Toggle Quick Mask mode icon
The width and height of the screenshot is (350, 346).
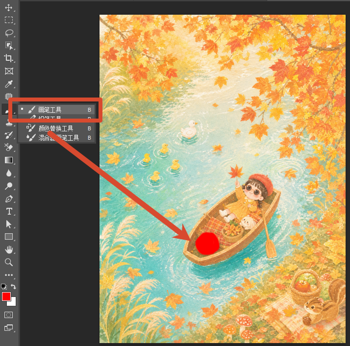pos(8,315)
